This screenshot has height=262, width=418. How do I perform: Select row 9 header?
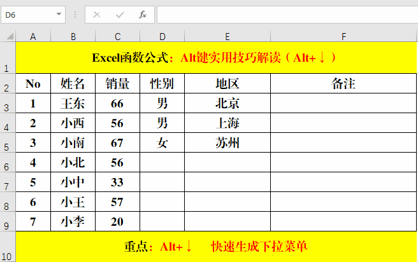pos(8,221)
